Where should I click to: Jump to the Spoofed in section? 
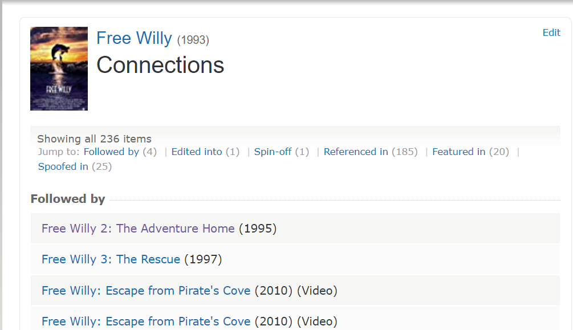pyautogui.click(x=63, y=166)
